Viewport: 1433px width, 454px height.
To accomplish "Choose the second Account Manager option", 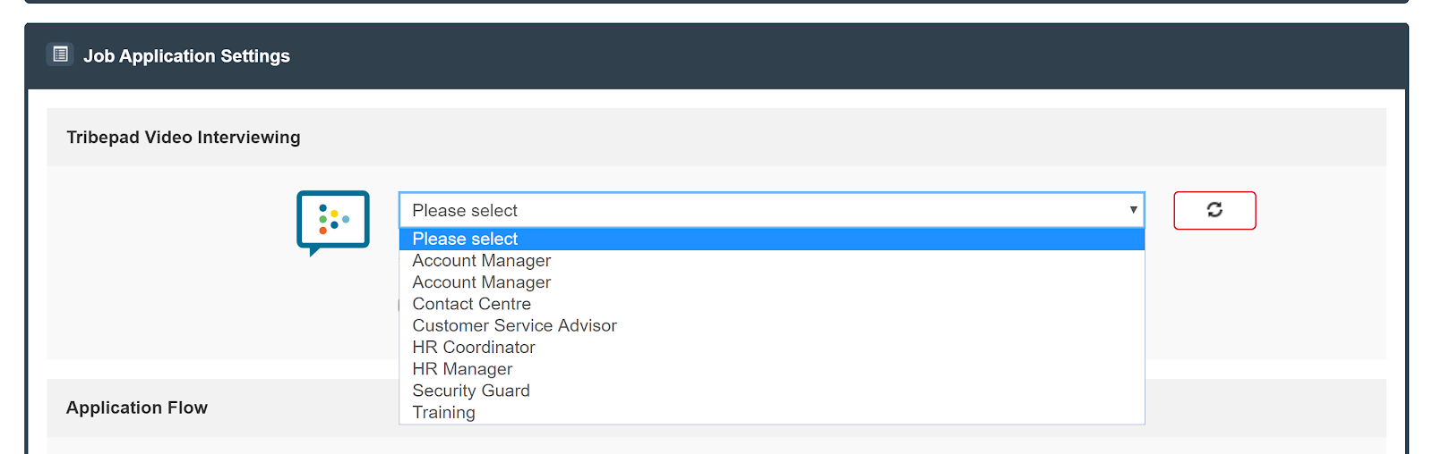I will pyautogui.click(x=771, y=282).
